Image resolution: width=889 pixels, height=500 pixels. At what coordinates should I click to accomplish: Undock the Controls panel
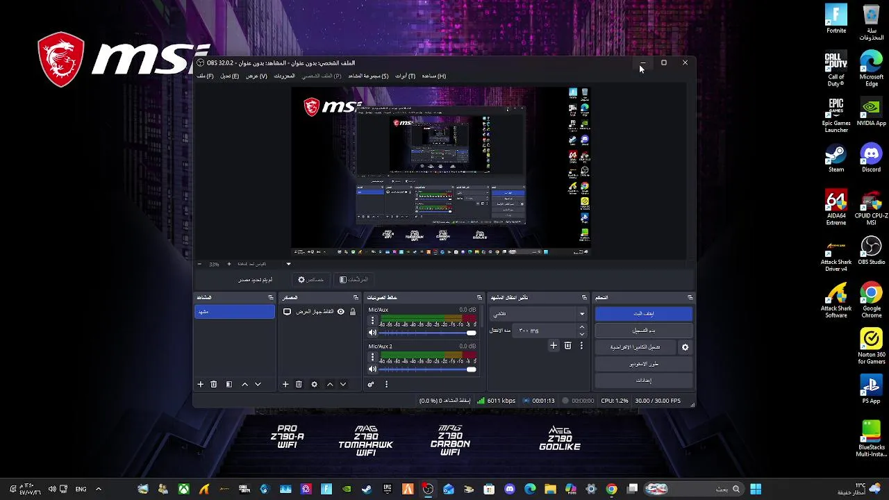[690, 297]
